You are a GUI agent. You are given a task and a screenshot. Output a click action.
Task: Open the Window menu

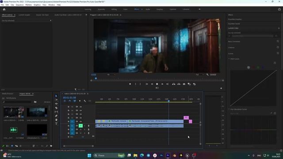(x=51, y=5)
